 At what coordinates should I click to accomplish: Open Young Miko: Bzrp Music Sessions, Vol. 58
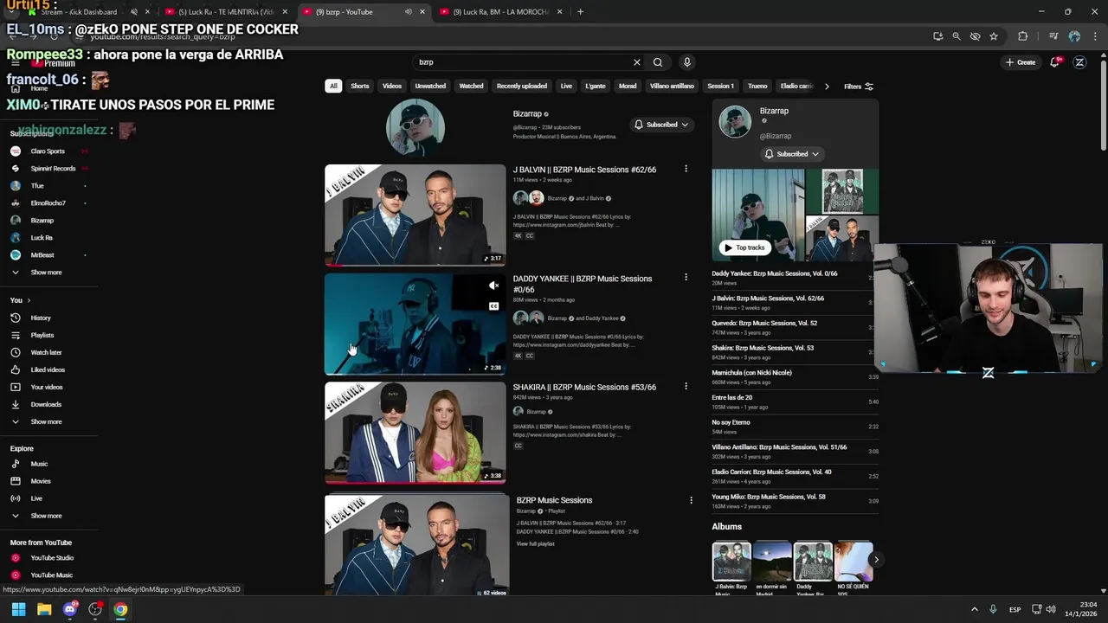[x=769, y=497]
